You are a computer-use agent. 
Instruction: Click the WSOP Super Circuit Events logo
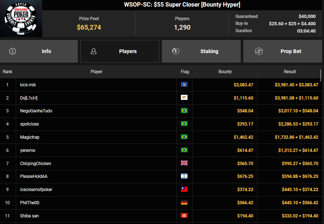click(21, 18)
